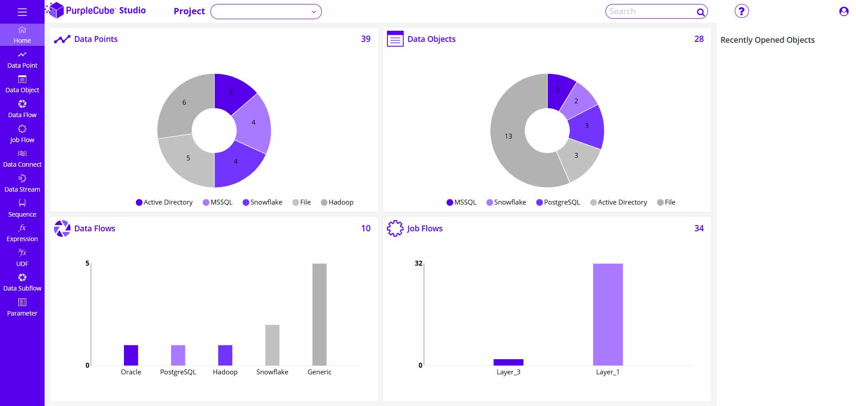
Task: Toggle Active Directory legend in Data Objects
Action: (618, 202)
